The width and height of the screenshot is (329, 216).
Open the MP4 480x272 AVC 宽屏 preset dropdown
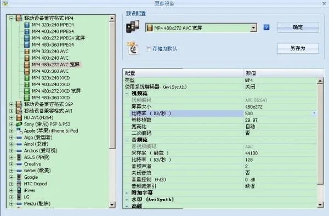[253, 27]
